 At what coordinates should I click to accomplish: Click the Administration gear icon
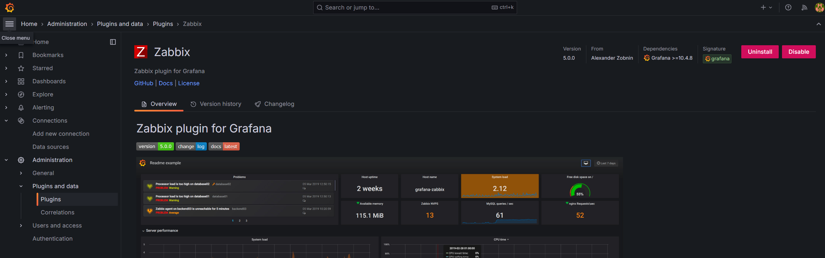[x=21, y=160]
